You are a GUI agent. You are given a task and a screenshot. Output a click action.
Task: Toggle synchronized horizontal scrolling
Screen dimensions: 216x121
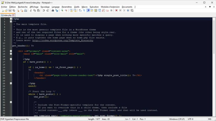[x=75, y=10]
